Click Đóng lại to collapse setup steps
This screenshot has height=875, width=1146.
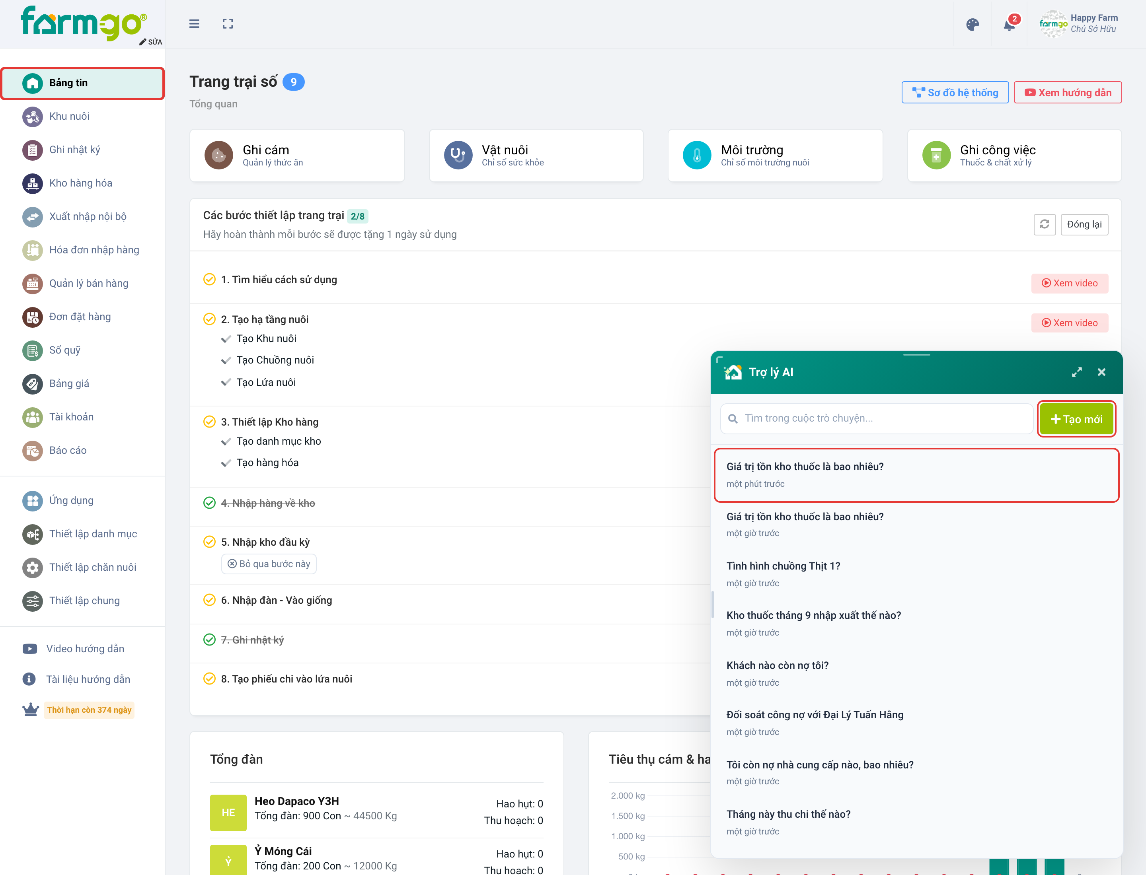1084,224
